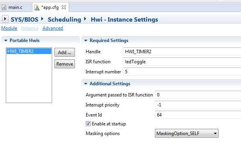The image size is (241, 152).
Task: Click the Interrupt number field
Action: 182,72
